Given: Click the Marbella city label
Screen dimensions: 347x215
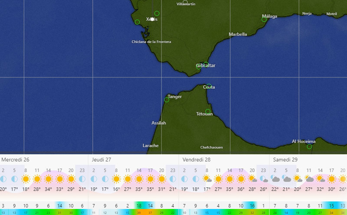Looking at the screenshot, I should [x=238, y=34].
